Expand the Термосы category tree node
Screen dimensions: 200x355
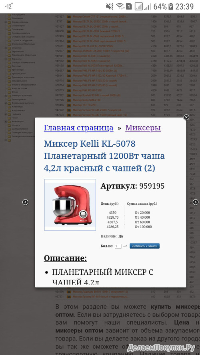tap(6, 59)
